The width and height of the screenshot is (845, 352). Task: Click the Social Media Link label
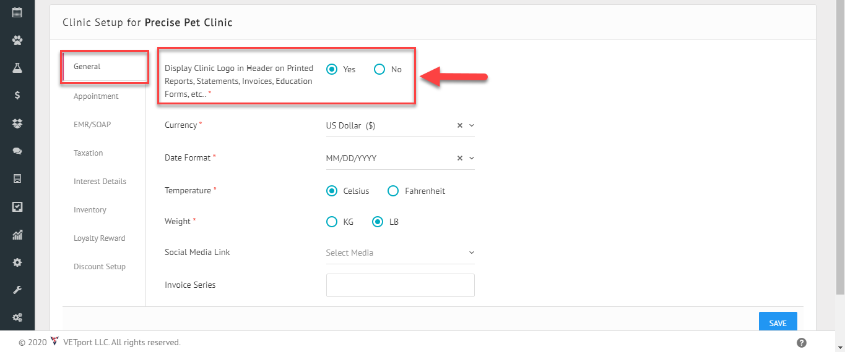coord(197,253)
